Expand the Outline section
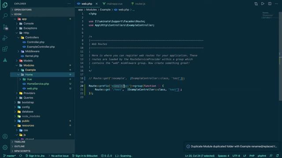The image size is (282, 158). point(42,146)
